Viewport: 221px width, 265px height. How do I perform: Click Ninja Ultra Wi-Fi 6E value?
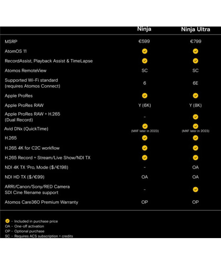tap(195, 83)
